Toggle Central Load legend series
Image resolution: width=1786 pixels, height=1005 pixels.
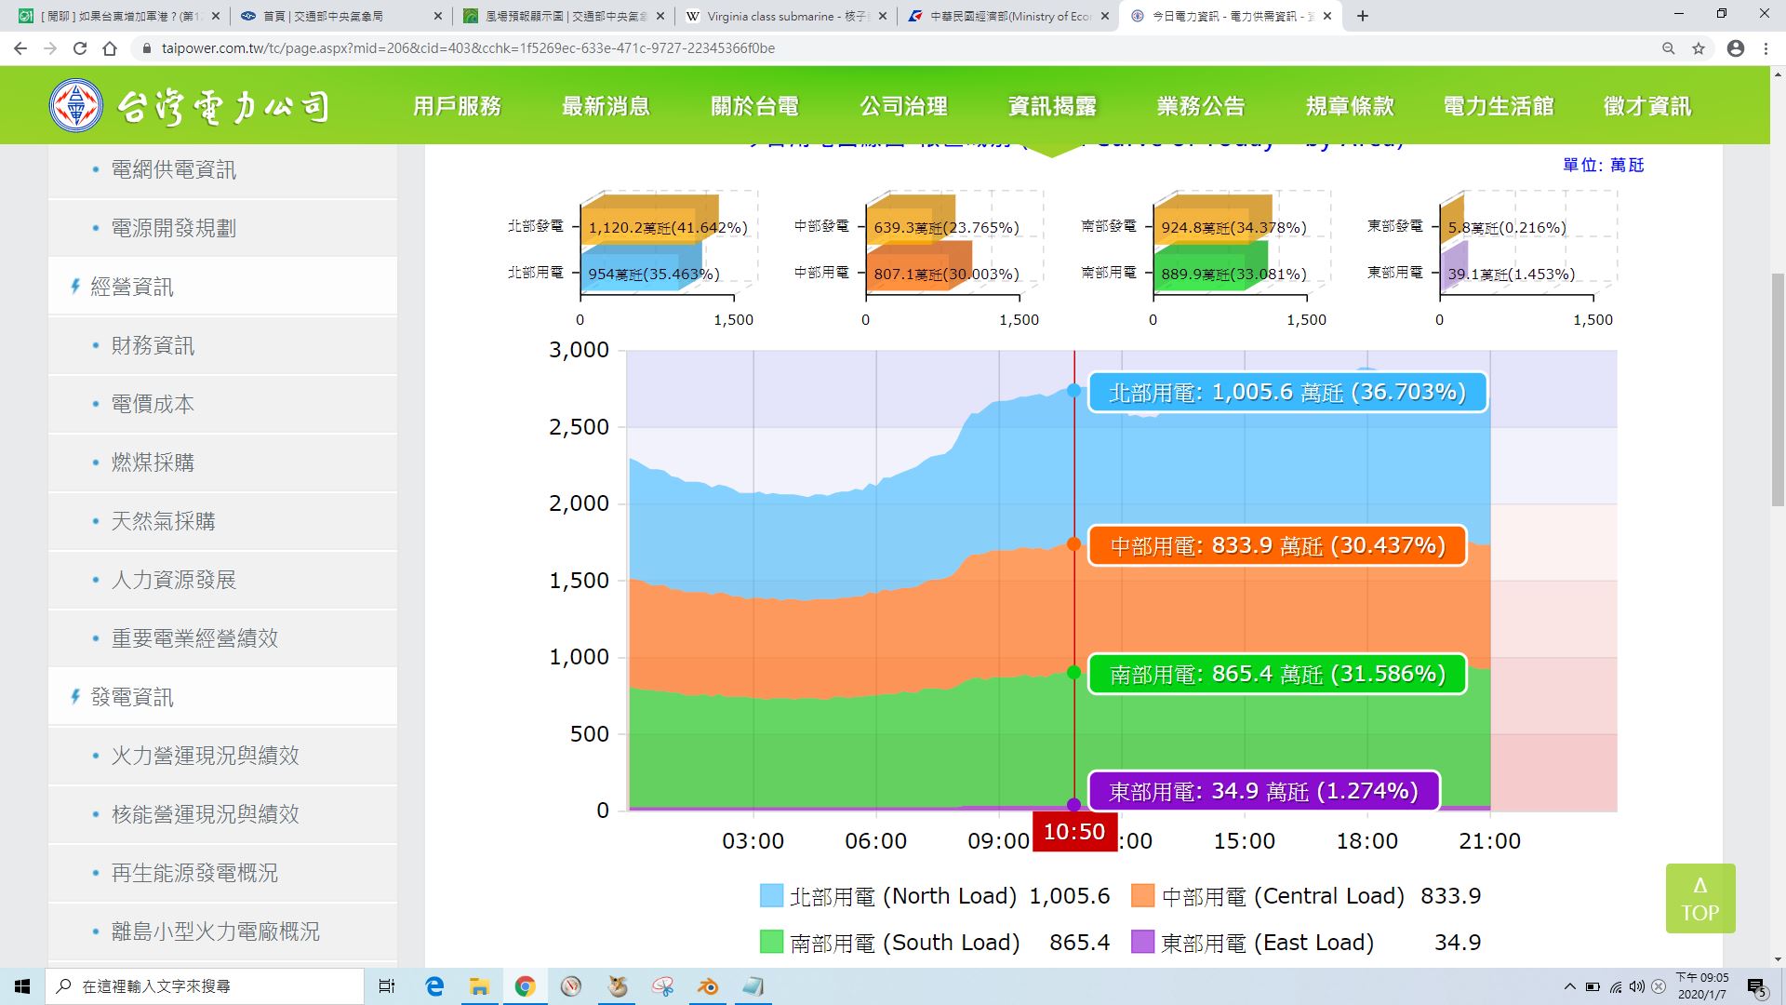coord(1306,896)
